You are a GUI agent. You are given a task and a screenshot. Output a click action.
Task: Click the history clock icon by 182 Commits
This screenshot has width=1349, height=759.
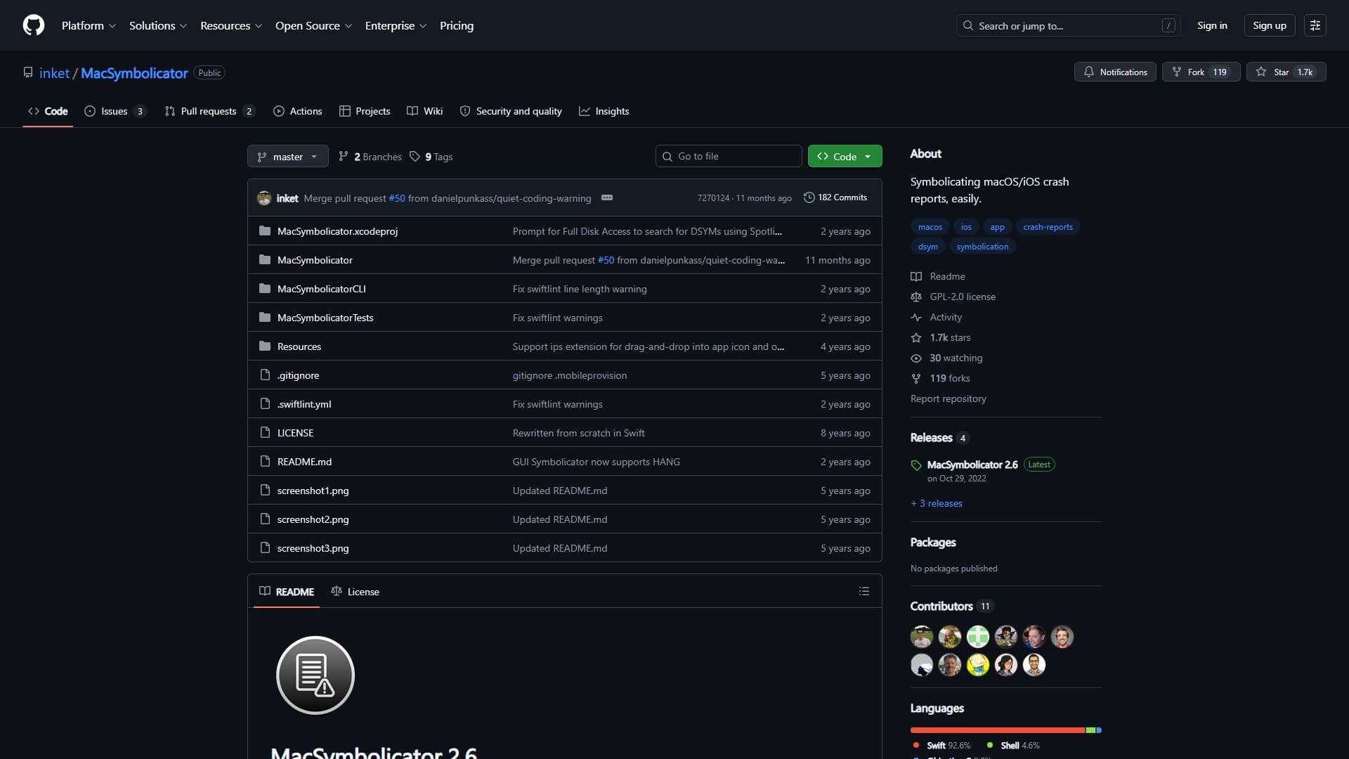pos(809,197)
